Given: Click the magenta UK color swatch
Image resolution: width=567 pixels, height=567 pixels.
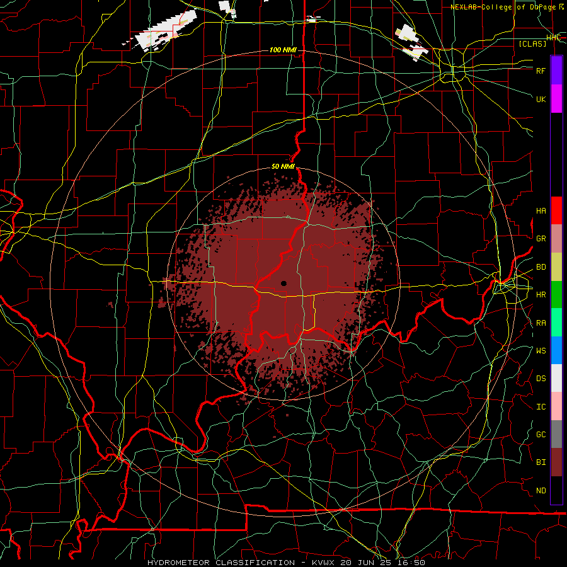Looking at the screenshot, I should pos(556,98).
